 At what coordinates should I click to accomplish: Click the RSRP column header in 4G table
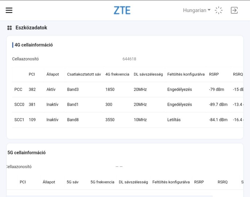click(214, 74)
